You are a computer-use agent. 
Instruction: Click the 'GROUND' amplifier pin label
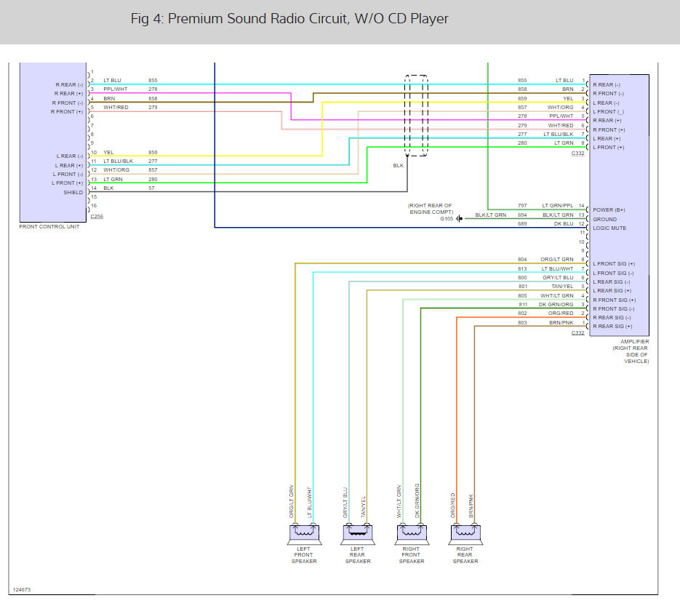click(x=604, y=219)
